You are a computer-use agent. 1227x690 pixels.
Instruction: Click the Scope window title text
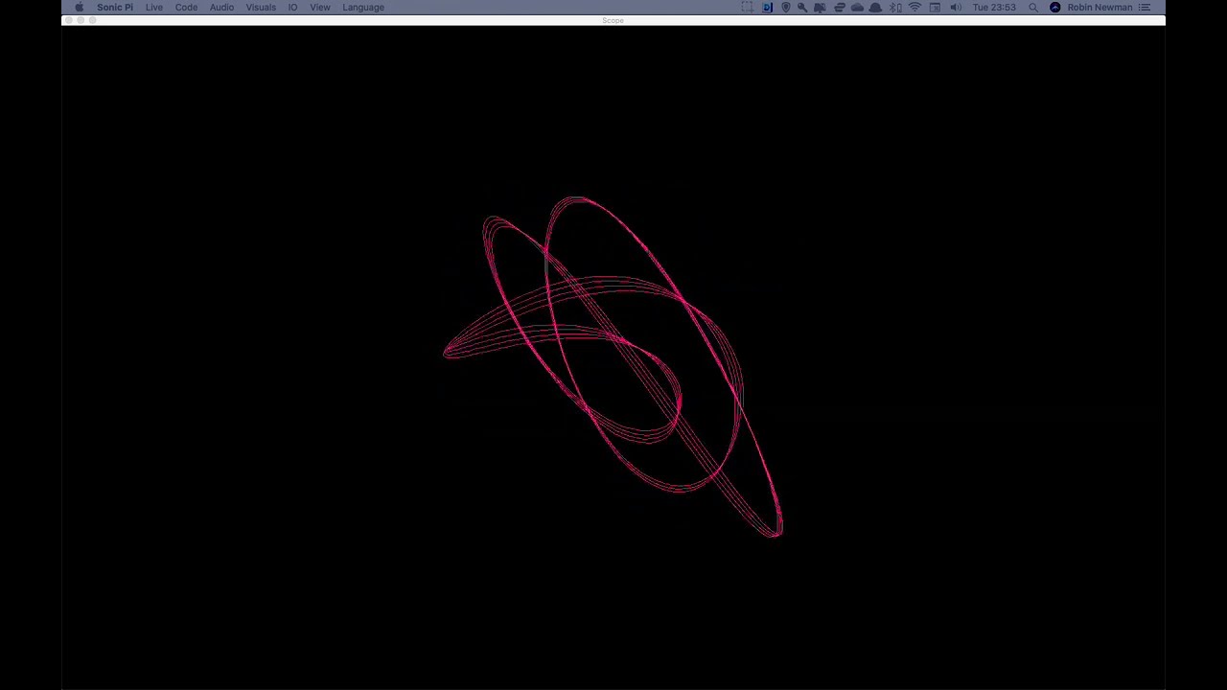pos(613,20)
